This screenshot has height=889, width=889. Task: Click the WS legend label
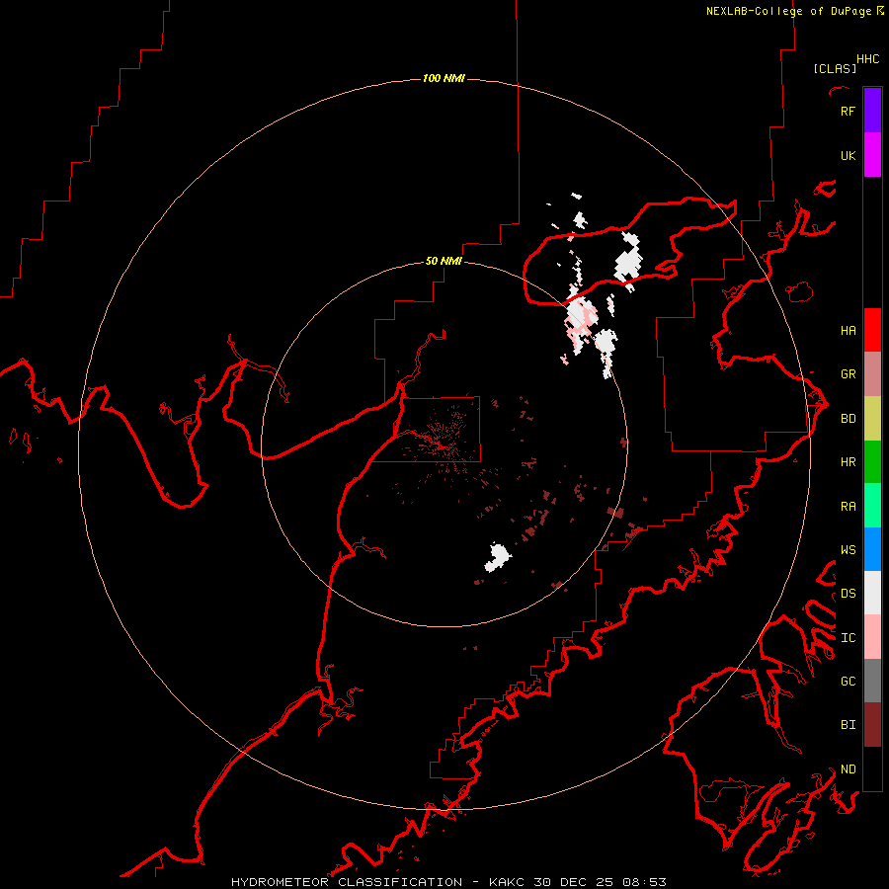click(848, 550)
